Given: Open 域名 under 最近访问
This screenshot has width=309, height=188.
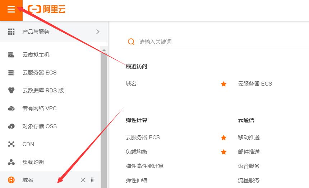Looking at the screenshot, I should 131,84.
